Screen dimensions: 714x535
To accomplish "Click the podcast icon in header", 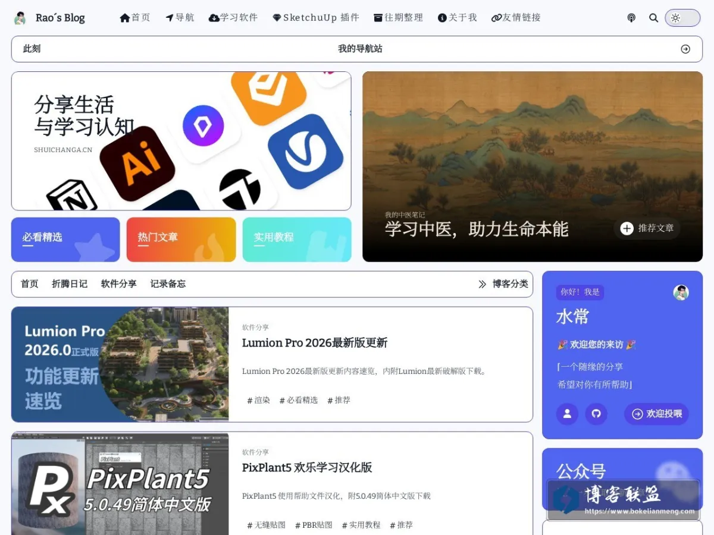I will pyautogui.click(x=631, y=18).
